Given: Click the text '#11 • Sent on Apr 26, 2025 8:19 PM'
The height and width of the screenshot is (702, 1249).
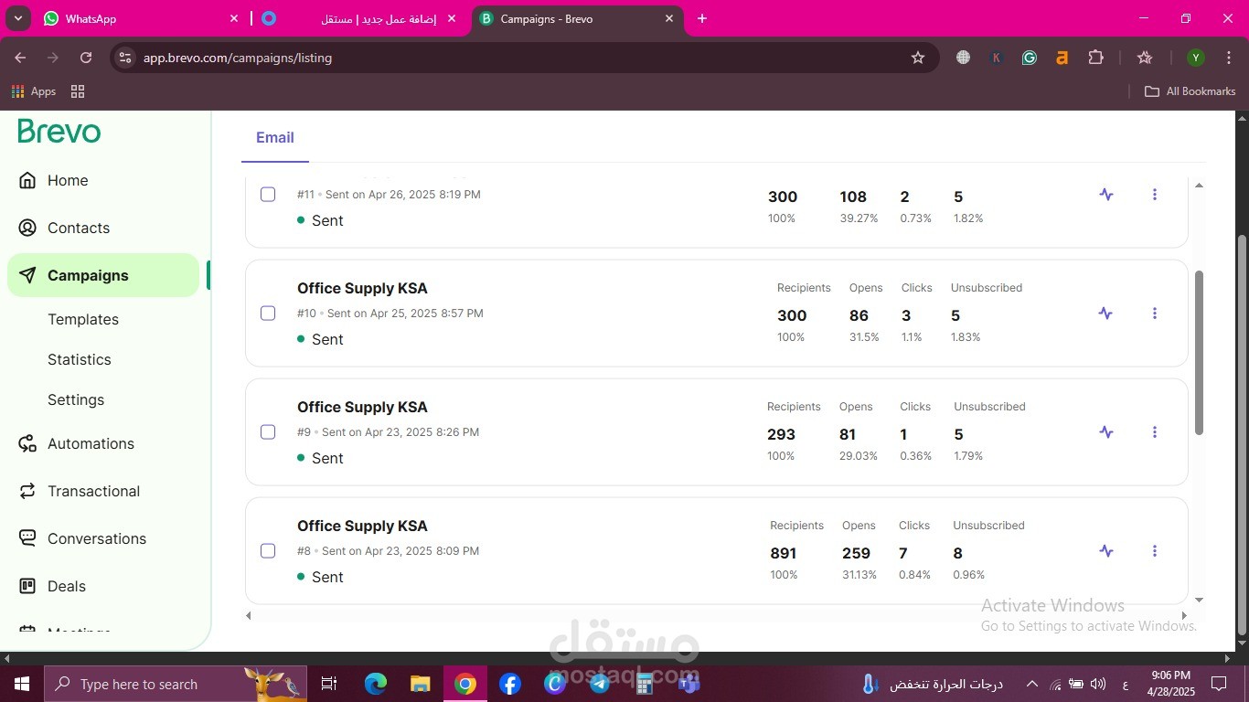Looking at the screenshot, I should tap(389, 195).
